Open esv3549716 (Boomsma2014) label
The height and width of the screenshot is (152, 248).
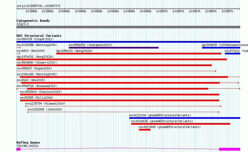[37, 86]
